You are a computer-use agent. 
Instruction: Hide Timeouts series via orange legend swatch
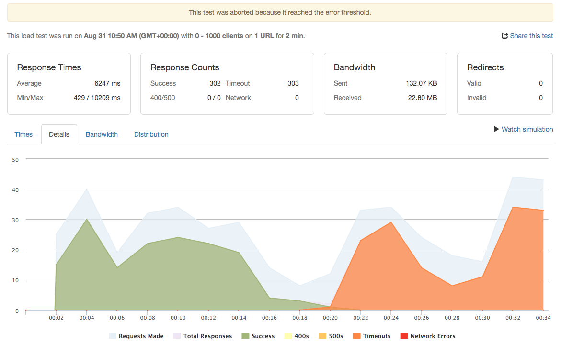click(x=356, y=336)
